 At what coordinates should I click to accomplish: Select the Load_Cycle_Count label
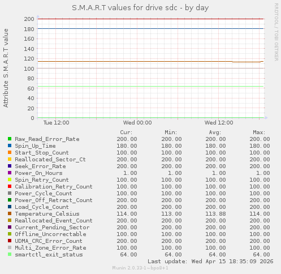[42, 207]
